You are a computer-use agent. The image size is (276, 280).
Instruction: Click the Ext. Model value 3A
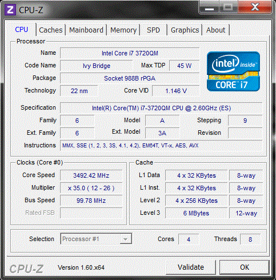(162, 133)
